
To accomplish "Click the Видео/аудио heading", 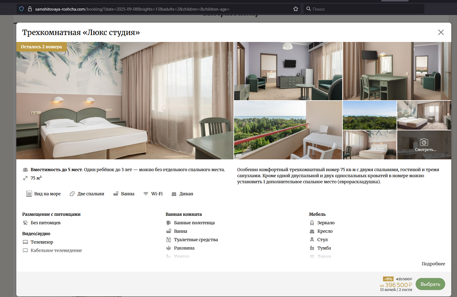I will click(36, 234).
